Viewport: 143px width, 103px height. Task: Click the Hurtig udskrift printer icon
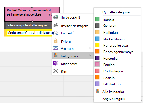point(56,17)
